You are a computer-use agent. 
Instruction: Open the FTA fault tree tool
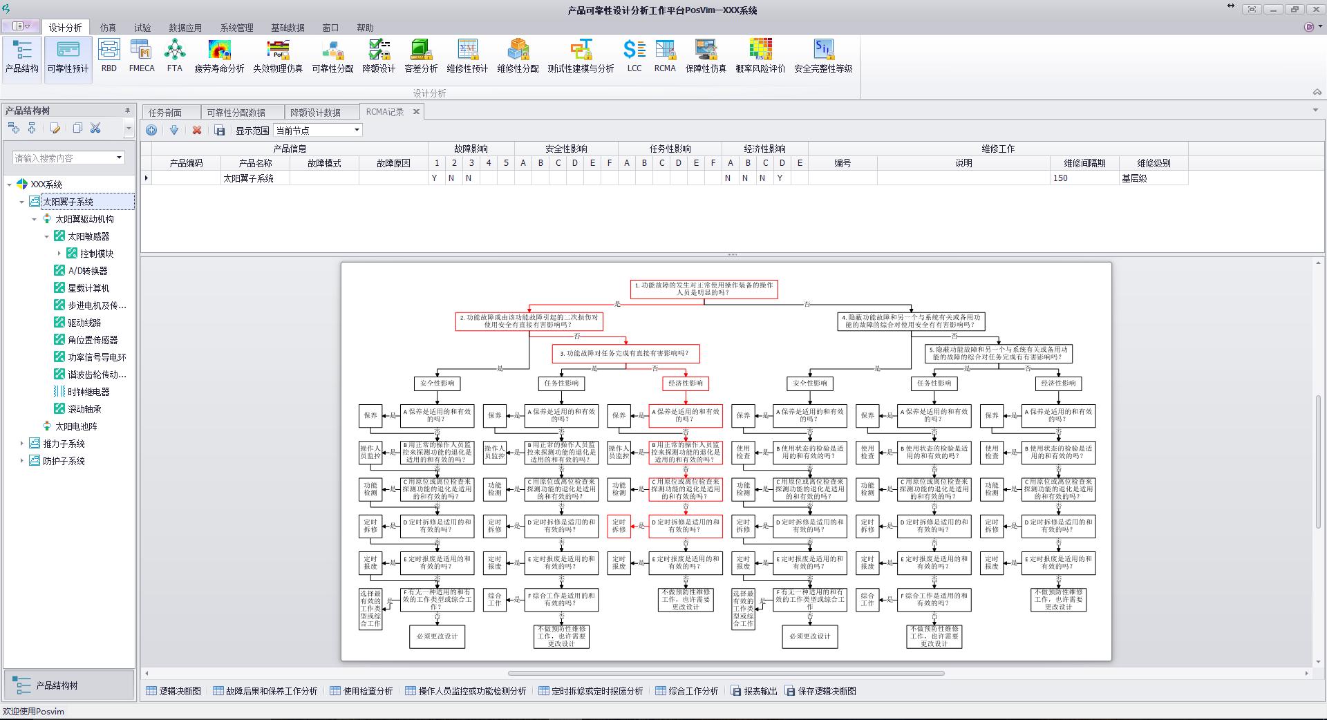(175, 57)
